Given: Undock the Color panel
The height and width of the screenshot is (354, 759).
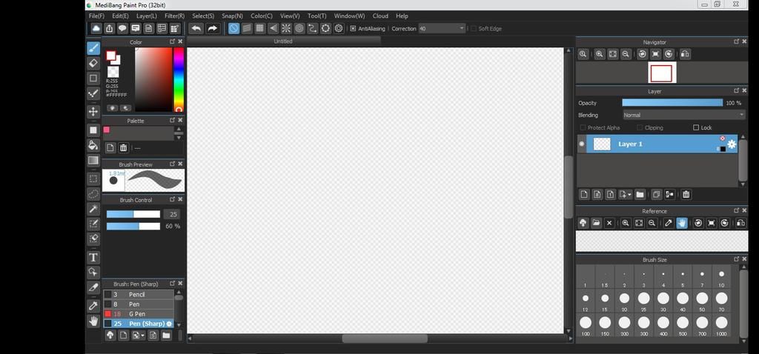Looking at the screenshot, I should (x=172, y=42).
